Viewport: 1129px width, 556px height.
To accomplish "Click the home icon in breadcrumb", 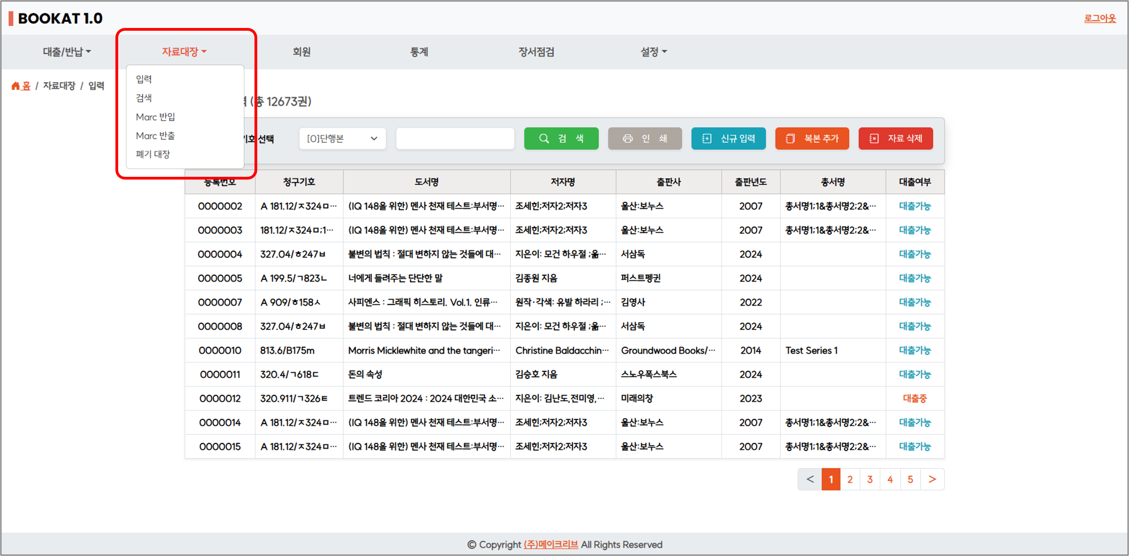I will point(16,86).
